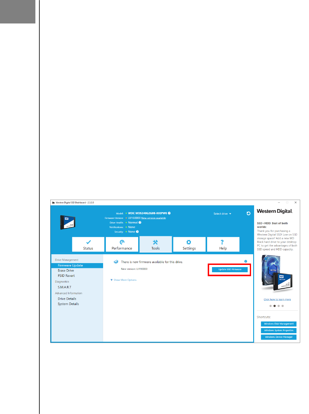Click the model name WDC WDS240G2G0B-00EPW0
309x414 pixels.
point(148,213)
